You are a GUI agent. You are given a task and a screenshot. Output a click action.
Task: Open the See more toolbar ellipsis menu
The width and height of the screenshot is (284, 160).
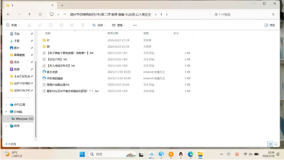135,25
